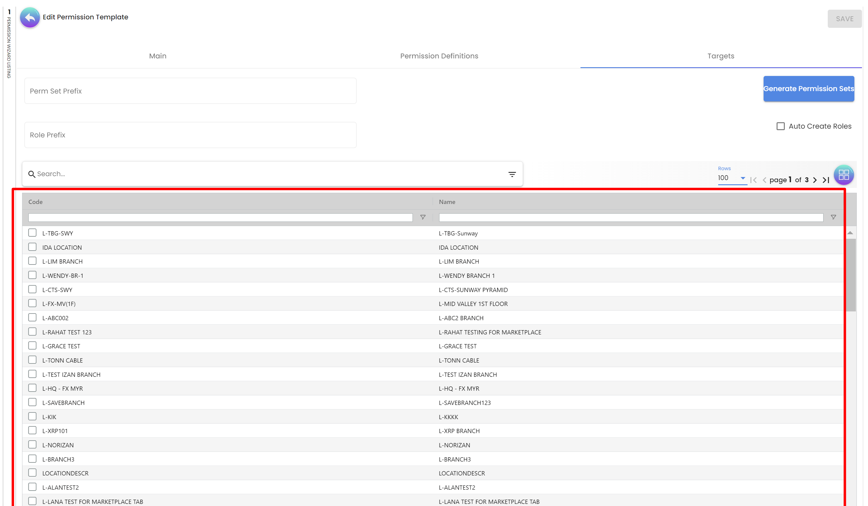Click the Name column filter funnel icon

coord(833,217)
